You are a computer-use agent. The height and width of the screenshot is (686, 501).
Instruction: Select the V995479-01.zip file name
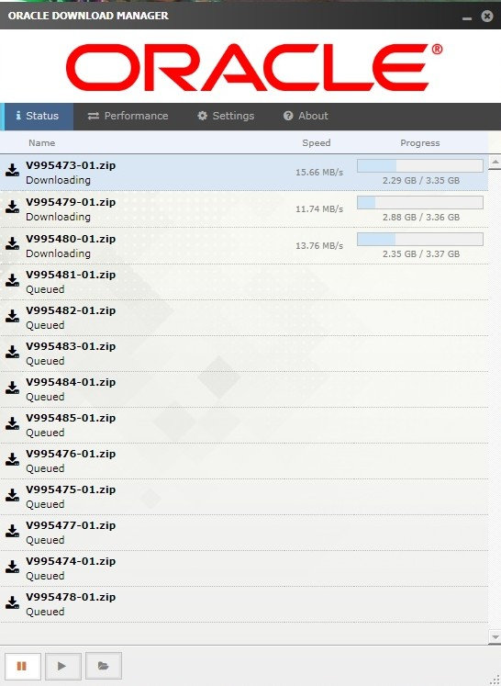[x=71, y=203]
